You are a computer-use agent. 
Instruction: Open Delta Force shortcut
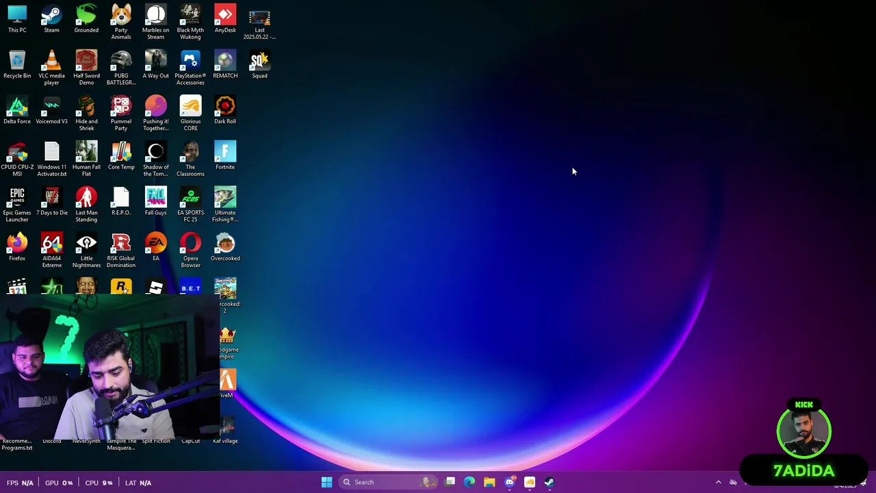pos(17,110)
